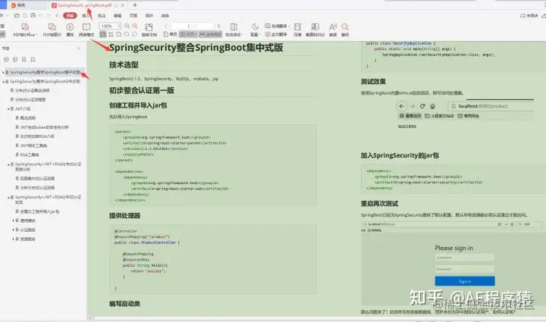The height and width of the screenshot is (322, 546).
Task: Select the 转换 ribbon tab
Action: [x=165, y=16]
